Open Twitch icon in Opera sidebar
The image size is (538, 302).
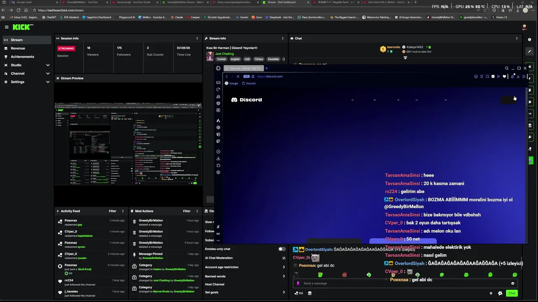218,141
